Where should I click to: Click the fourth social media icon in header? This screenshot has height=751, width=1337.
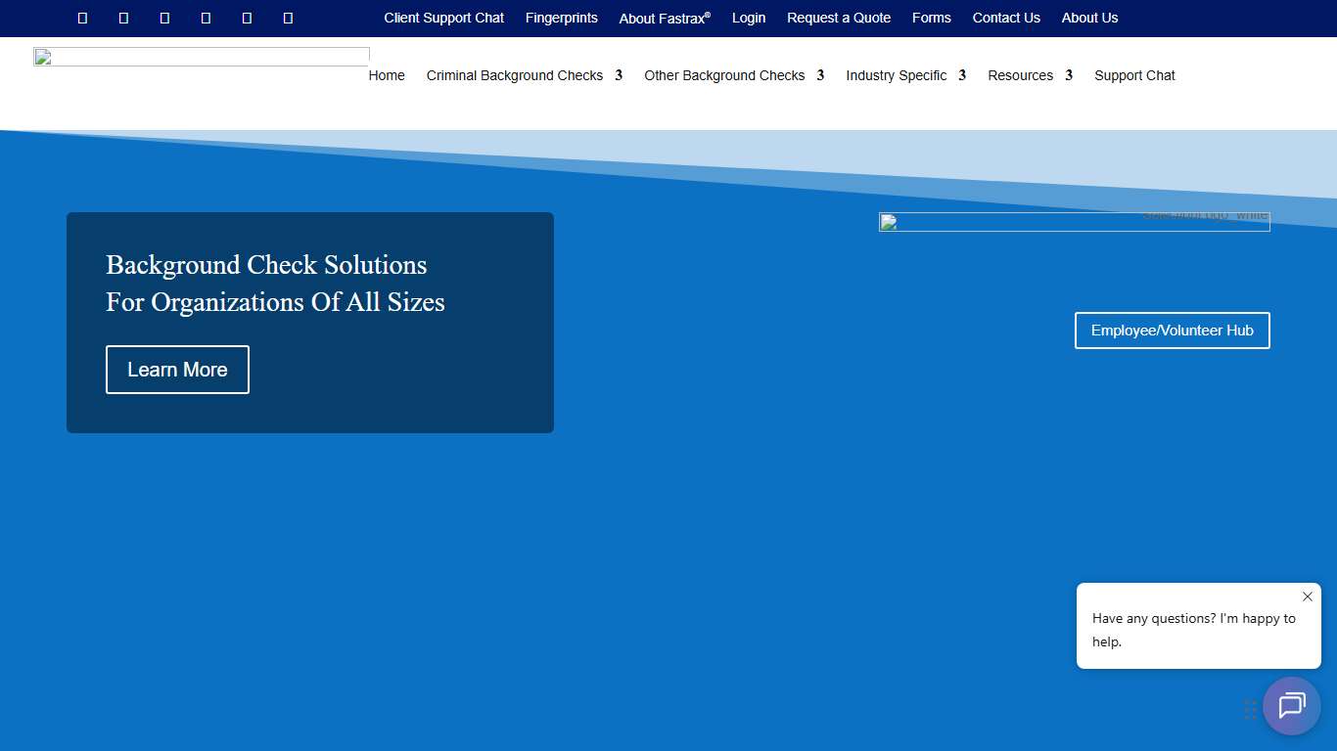pos(206,18)
